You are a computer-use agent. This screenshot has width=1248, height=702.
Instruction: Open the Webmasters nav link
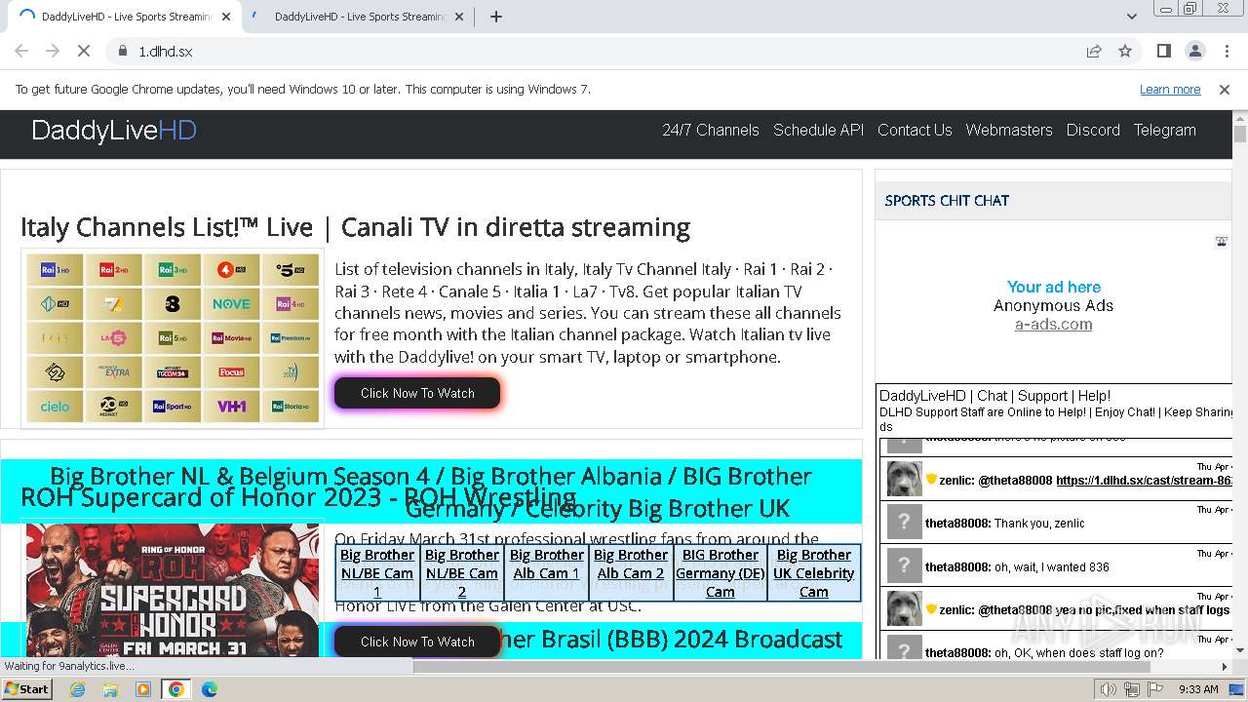pos(1009,130)
